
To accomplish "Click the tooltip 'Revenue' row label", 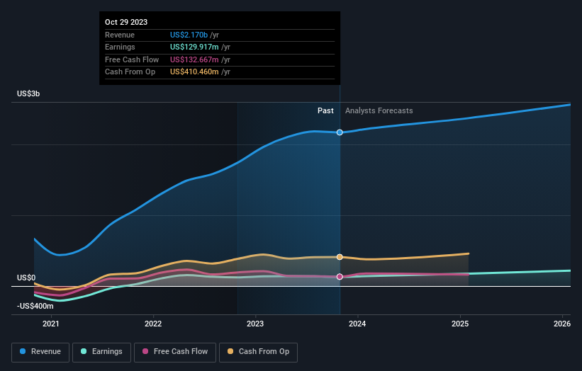I will (120, 35).
